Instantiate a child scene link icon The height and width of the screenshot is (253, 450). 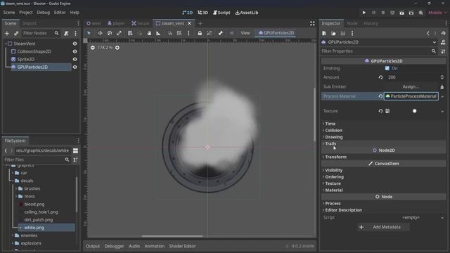click(x=16, y=33)
